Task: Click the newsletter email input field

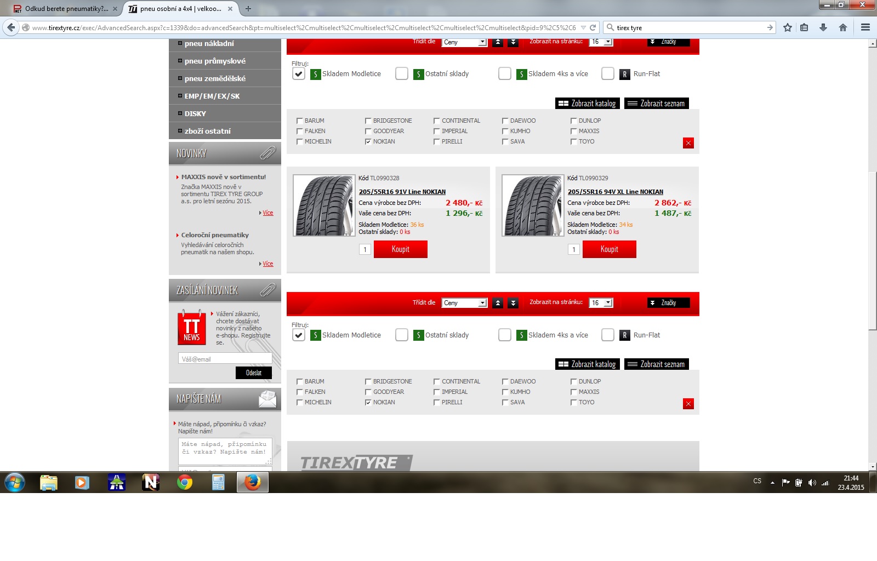Action: [x=225, y=359]
